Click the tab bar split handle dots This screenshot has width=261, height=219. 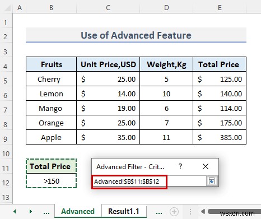[x=190, y=212]
